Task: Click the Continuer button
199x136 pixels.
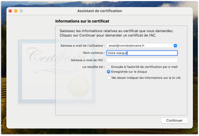Action: click(174, 120)
